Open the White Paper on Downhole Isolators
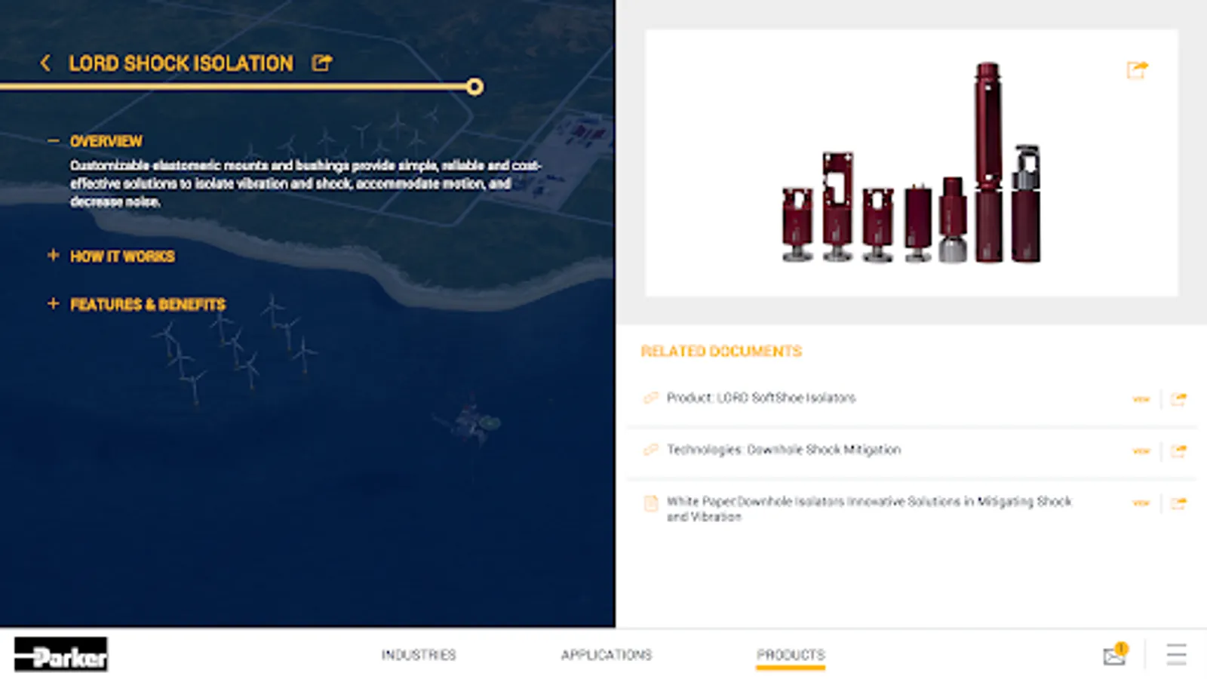This screenshot has height=679, width=1207. pyautogui.click(x=869, y=508)
